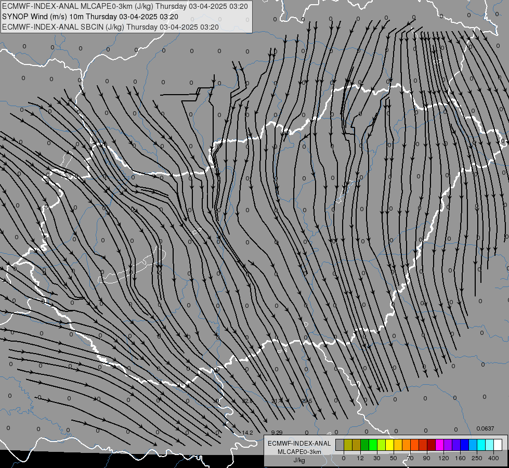Click the map data value 32.8
Image resolution: width=509 pixels, height=468 pixels.
247,401
